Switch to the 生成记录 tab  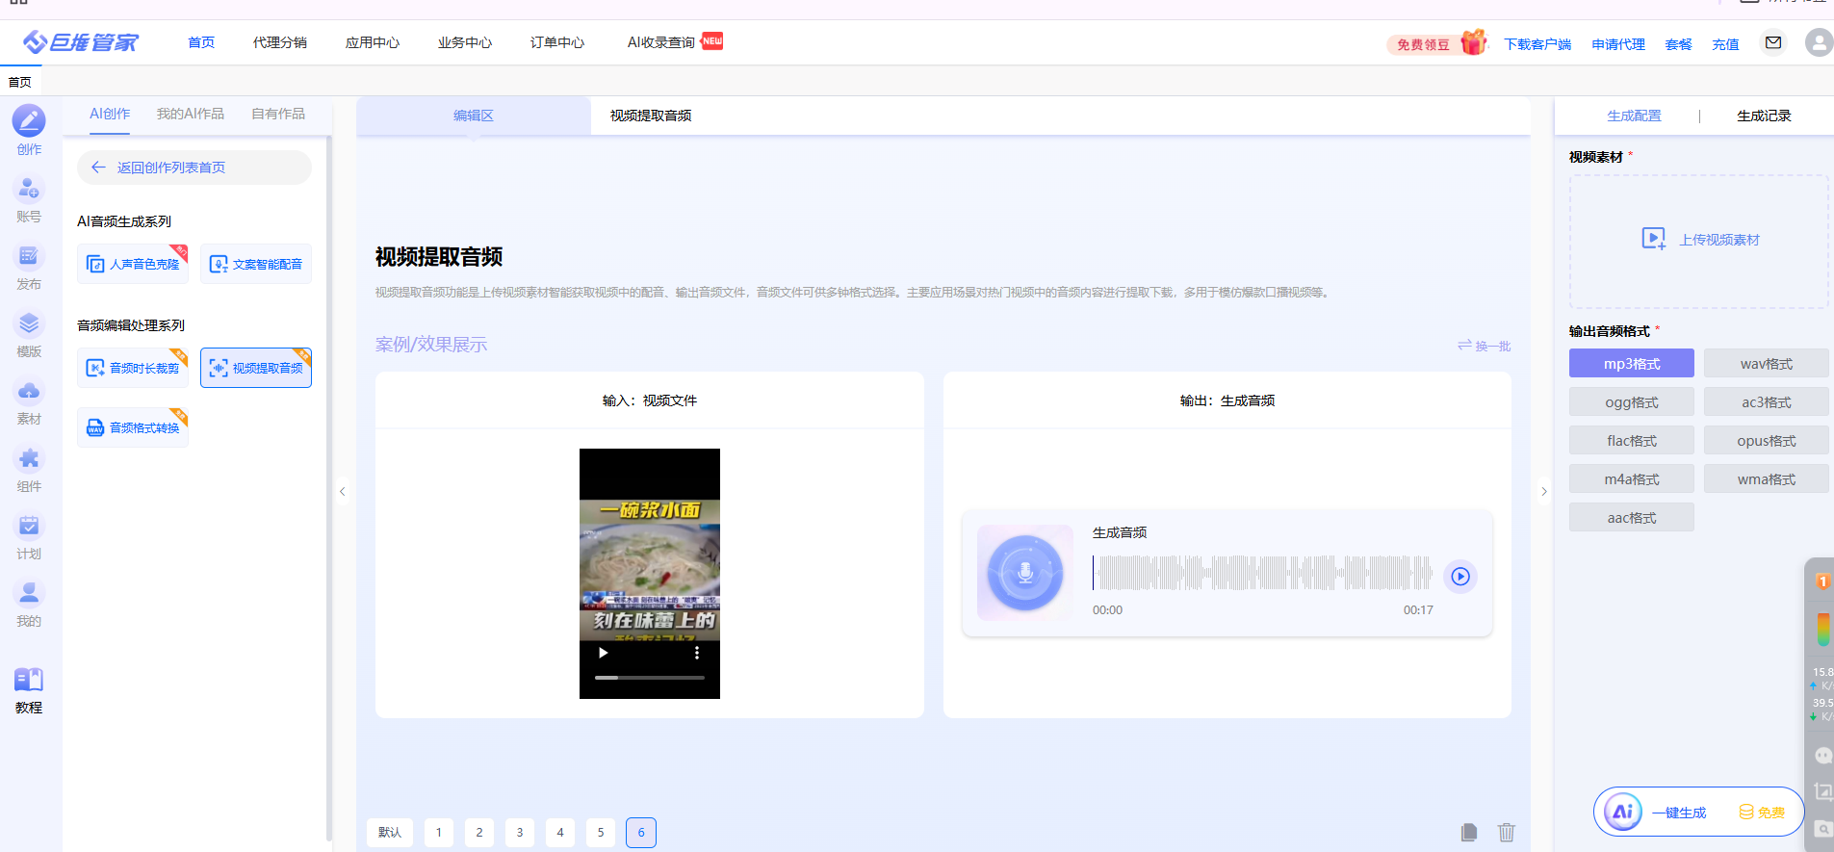(x=1764, y=116)
